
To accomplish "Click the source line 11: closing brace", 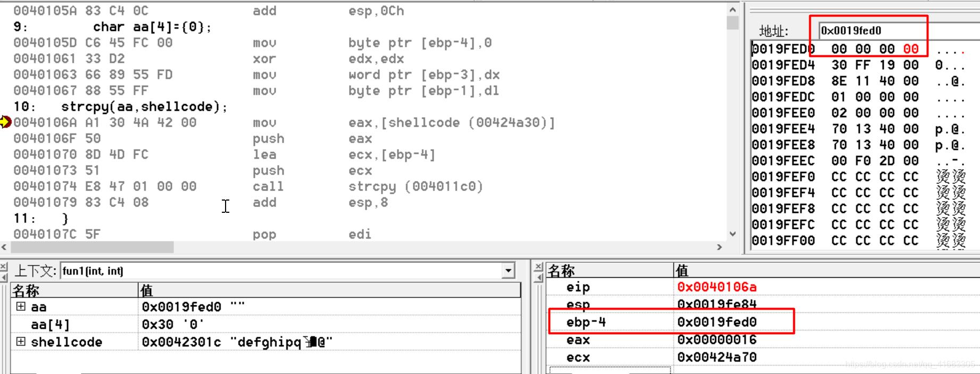I will point(41,218).
